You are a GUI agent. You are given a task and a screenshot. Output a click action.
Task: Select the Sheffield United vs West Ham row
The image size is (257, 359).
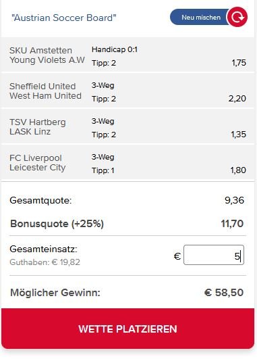pyautogui.click(x=127, y=91)
